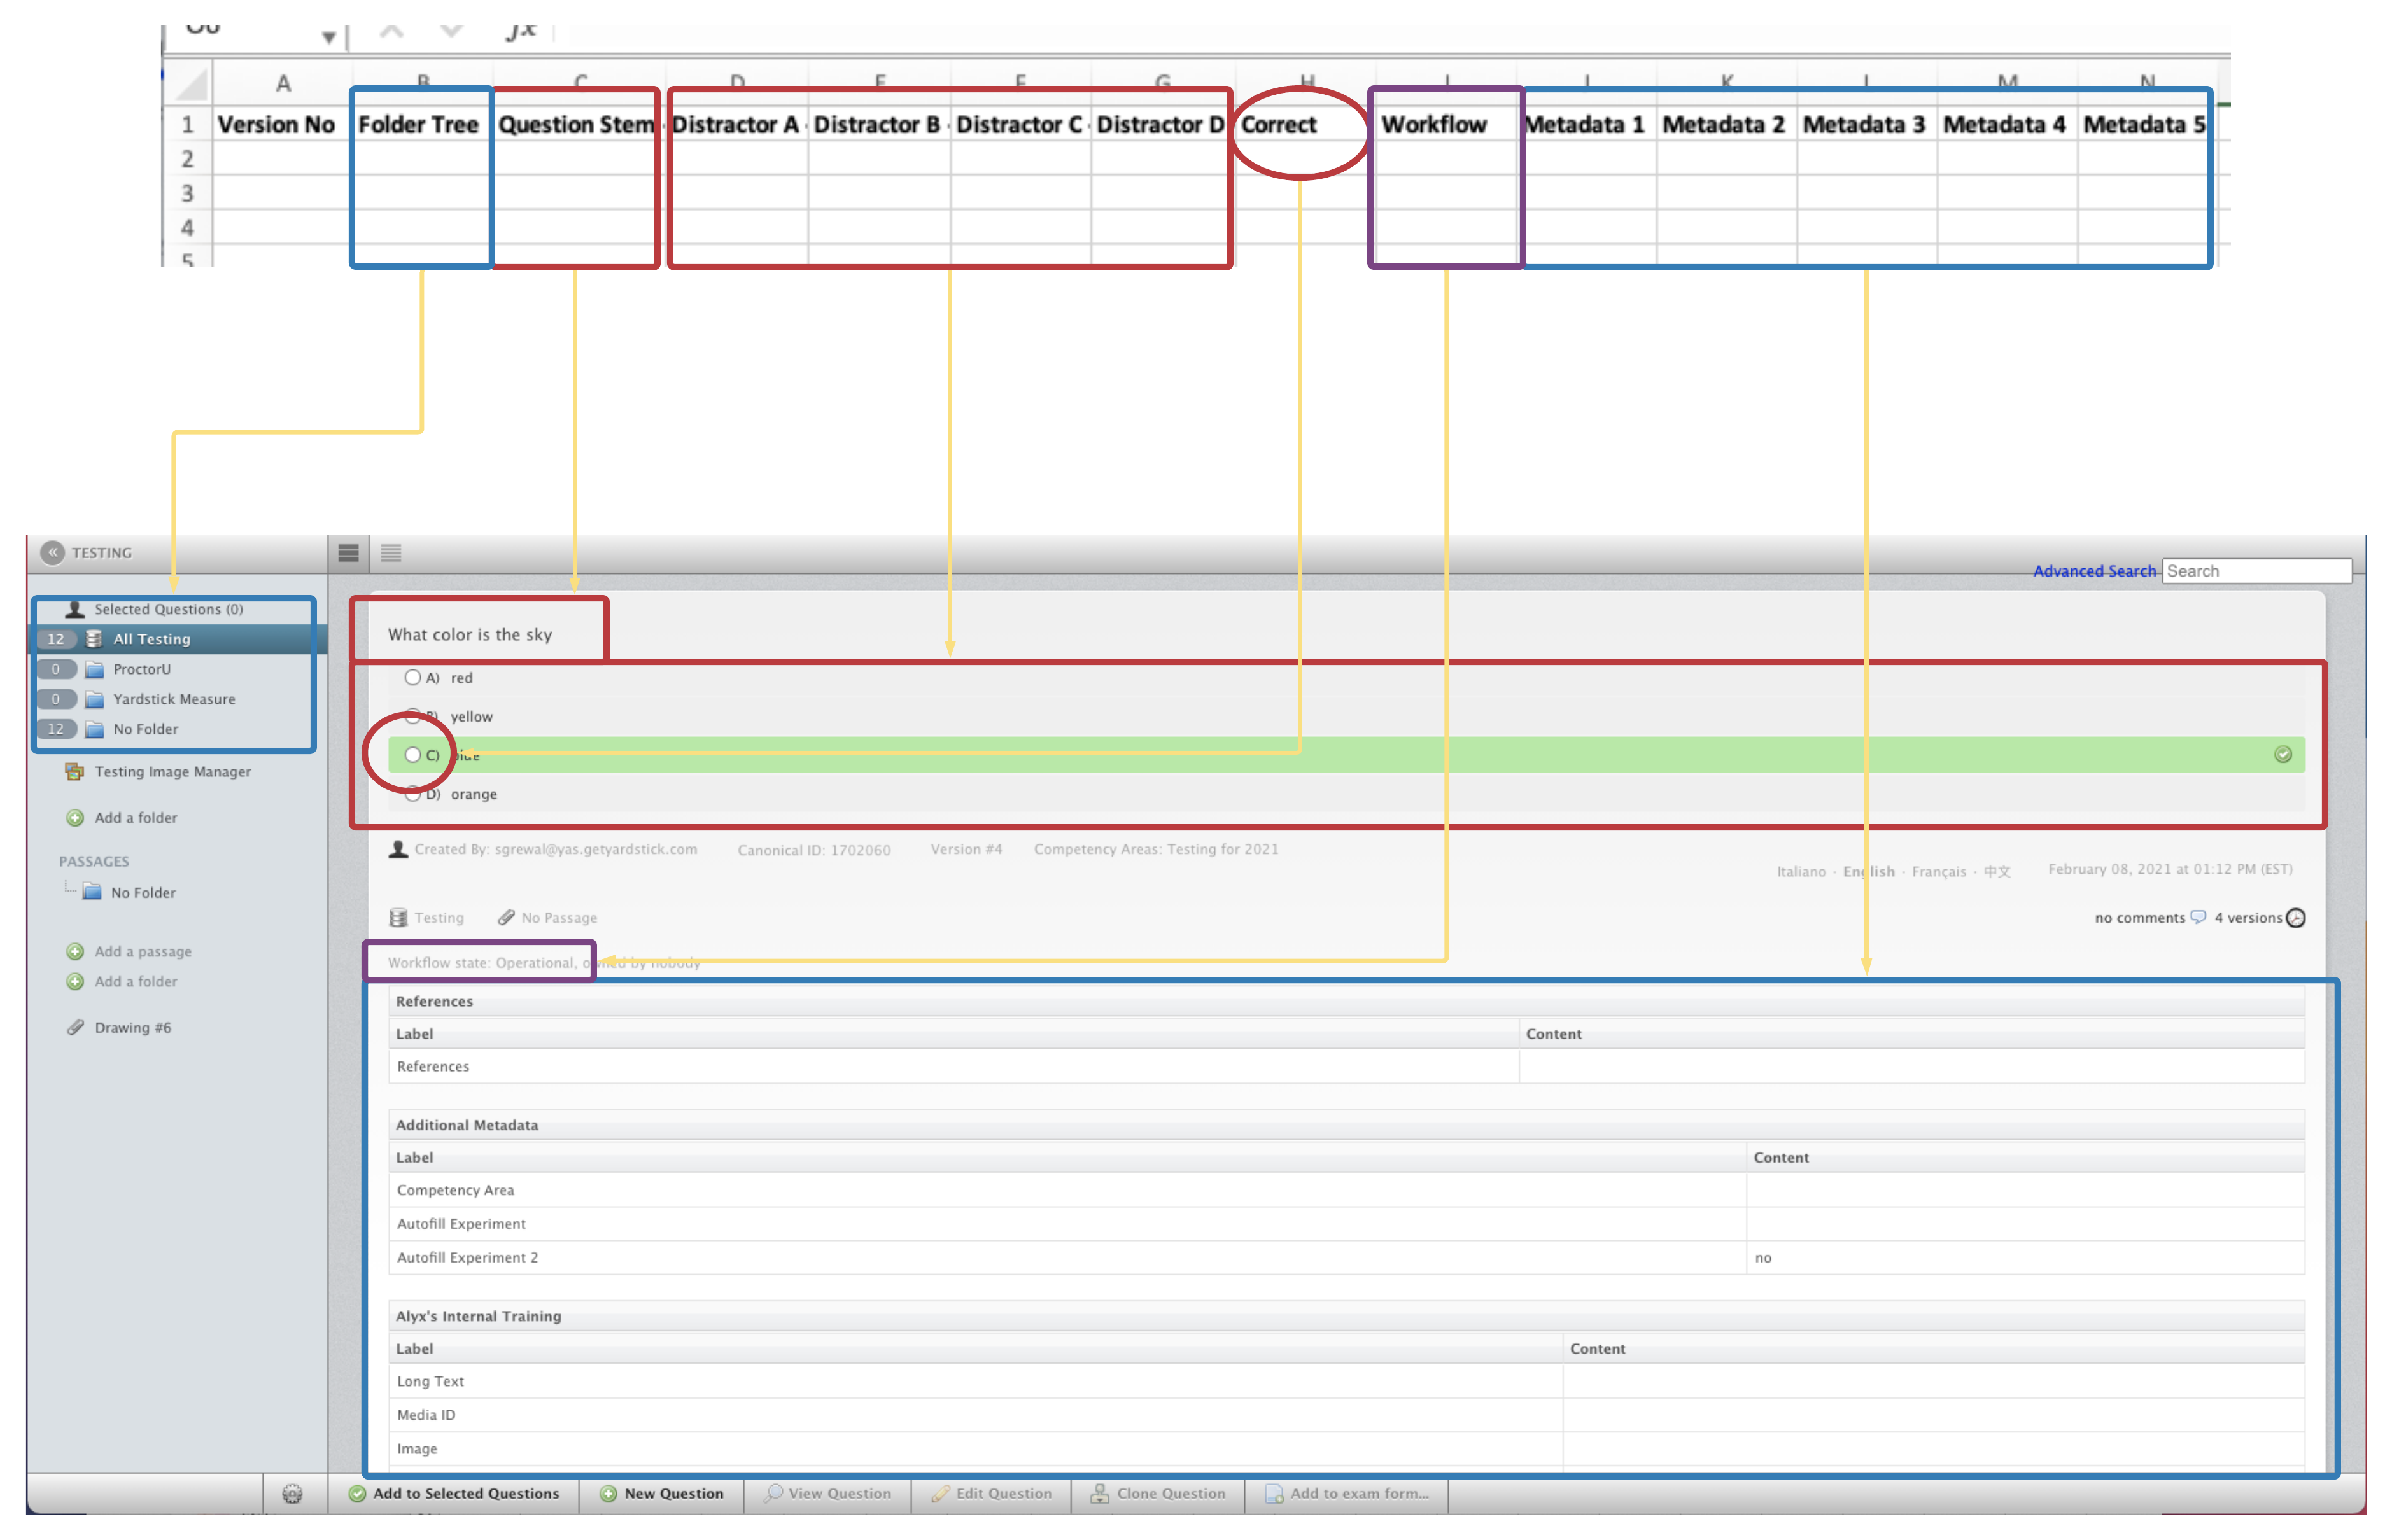Collapse the TESTING sidebar with the double-arrow icon

[x=53, y=553]
